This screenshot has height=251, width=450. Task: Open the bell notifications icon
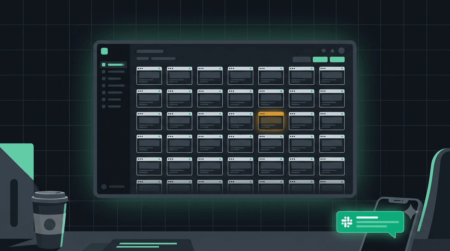click(x=332, y=51)
